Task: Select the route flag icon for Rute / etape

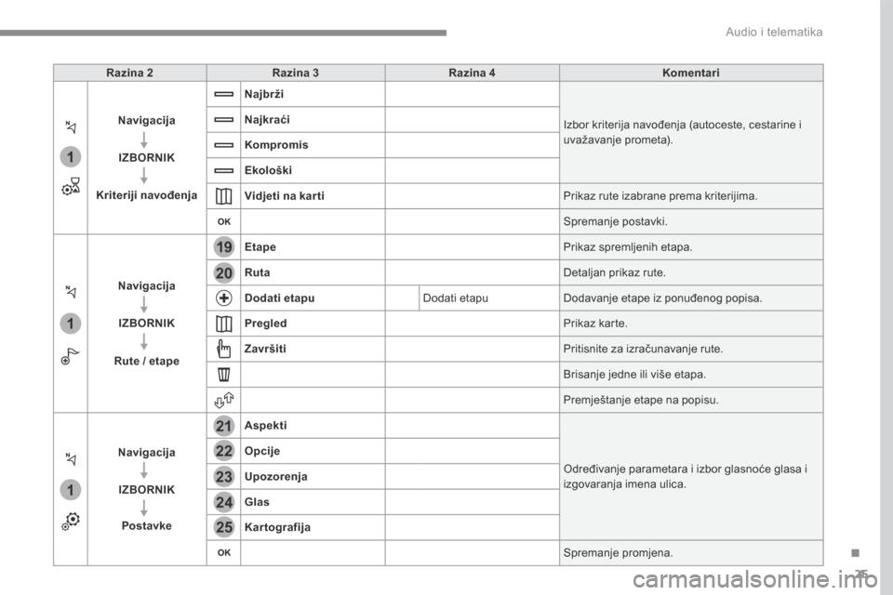Action: click(70, 356)
